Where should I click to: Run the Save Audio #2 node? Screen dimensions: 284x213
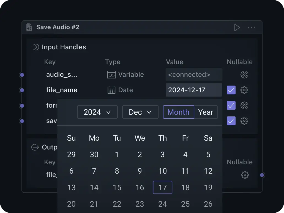[x=237, y=27]
